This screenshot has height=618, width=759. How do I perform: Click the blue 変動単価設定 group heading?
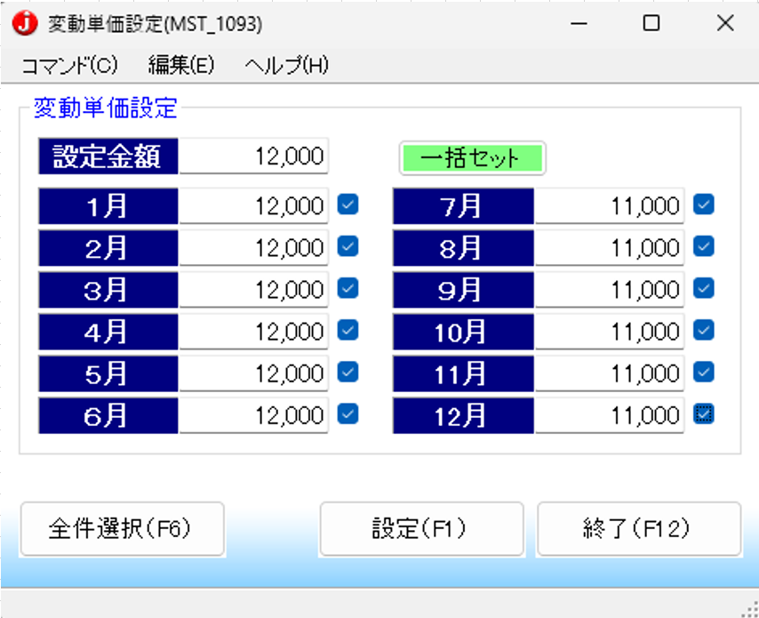pos(106,108)
